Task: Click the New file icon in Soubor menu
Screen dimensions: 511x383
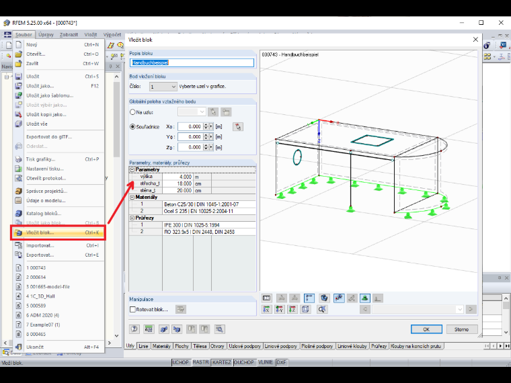Action: pos(19,44)
